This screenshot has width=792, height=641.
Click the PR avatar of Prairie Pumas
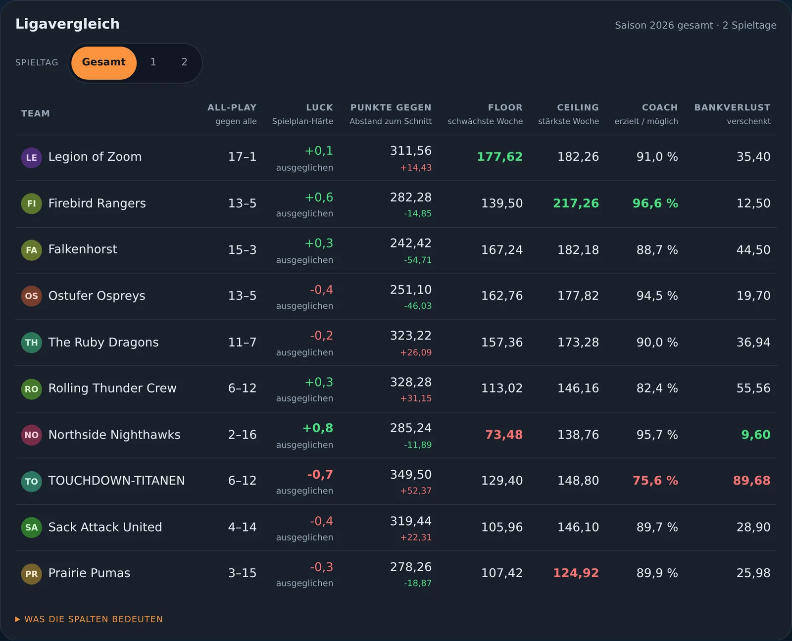(x=31, y=574)
